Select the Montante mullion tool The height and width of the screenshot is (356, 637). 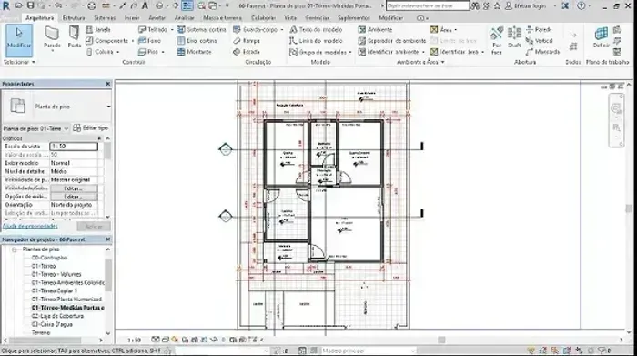click(x=194, y=52)
